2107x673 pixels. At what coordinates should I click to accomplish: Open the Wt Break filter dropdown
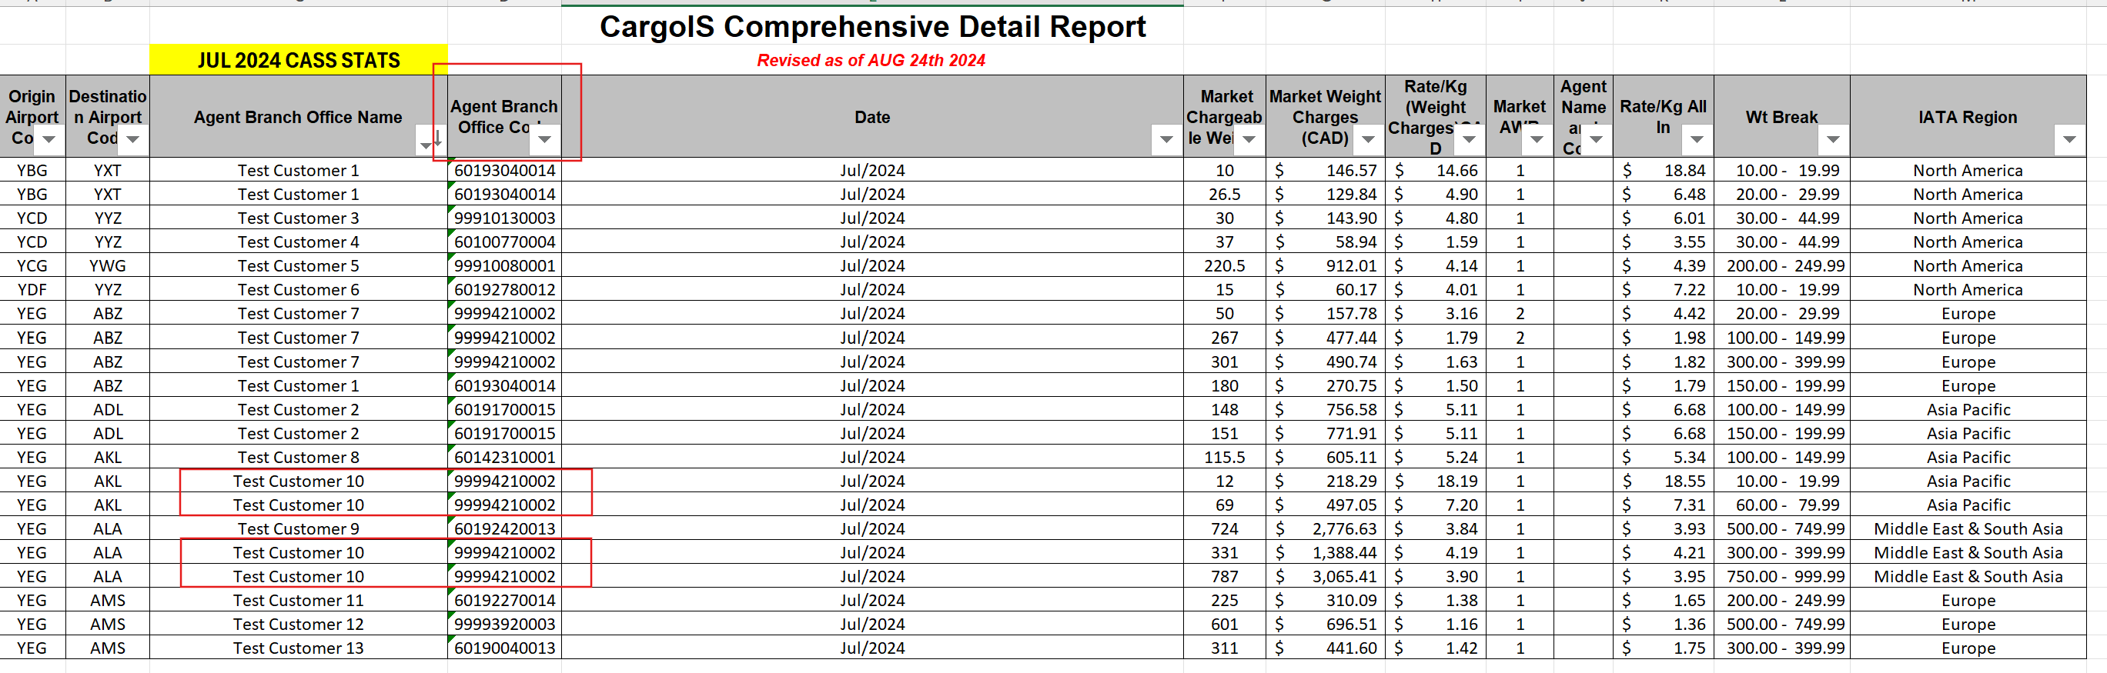tap(1833, 140)
